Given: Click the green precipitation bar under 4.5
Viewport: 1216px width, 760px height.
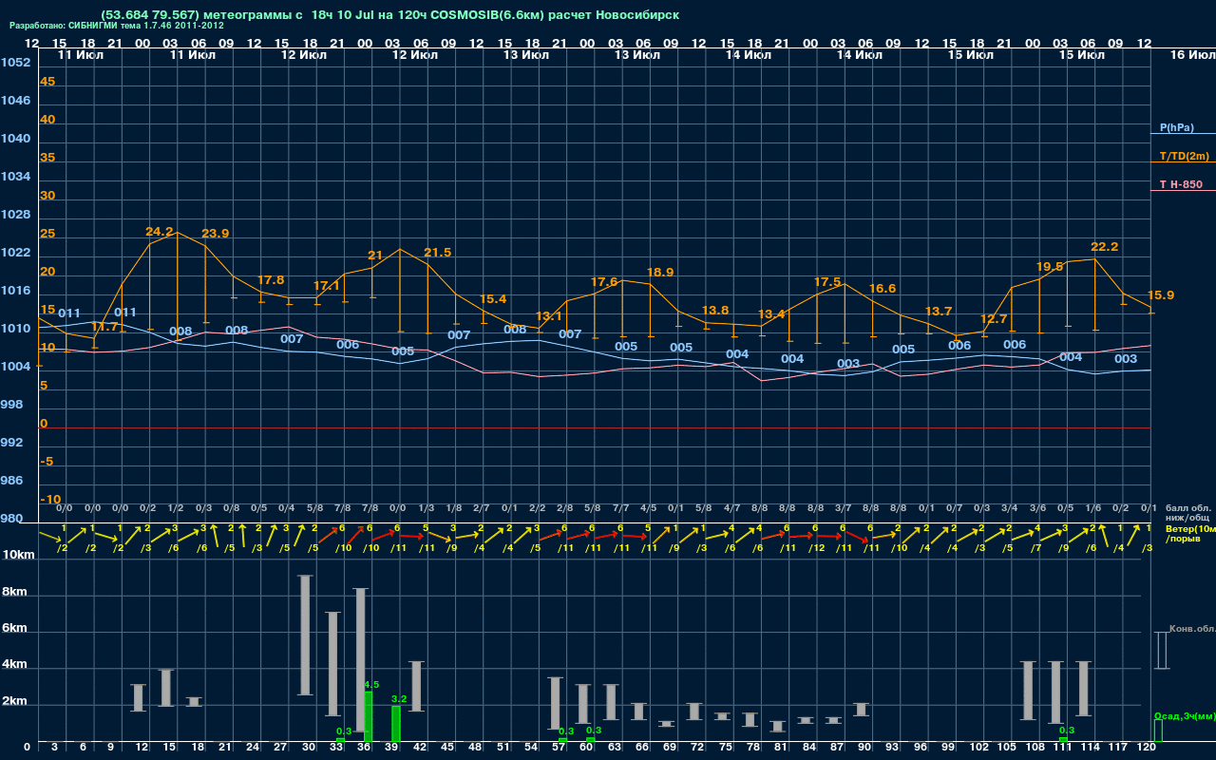Looking at the screenshot, I should click(x=369, y=716).
